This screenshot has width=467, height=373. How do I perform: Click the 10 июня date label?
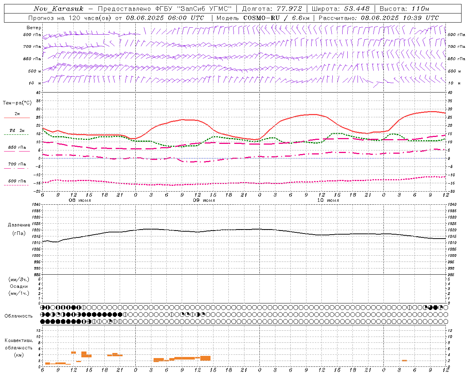328,200
